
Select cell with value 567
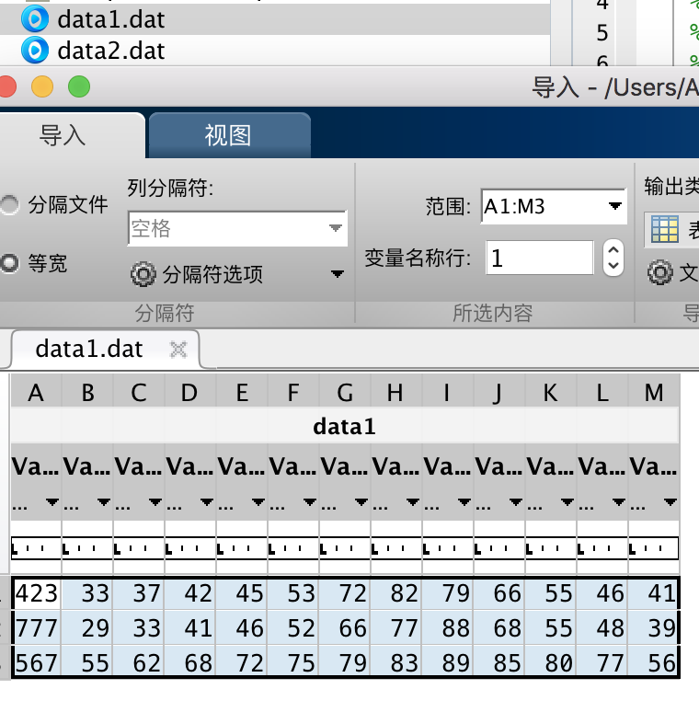pyautogui.click(x=36, y=662)
